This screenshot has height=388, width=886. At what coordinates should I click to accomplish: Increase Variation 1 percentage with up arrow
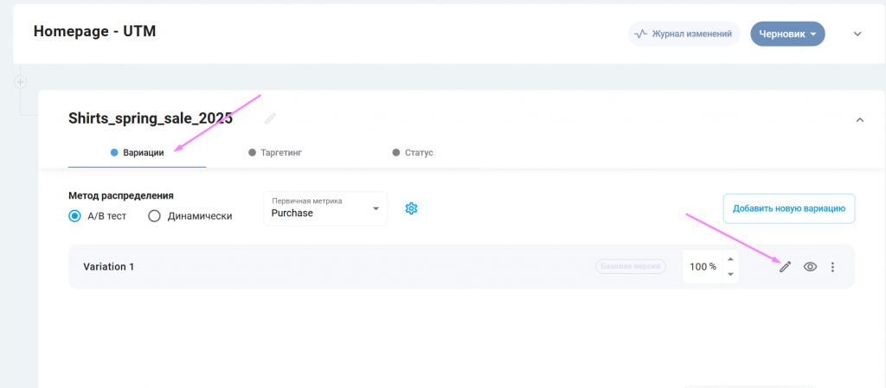click(730, 259)
